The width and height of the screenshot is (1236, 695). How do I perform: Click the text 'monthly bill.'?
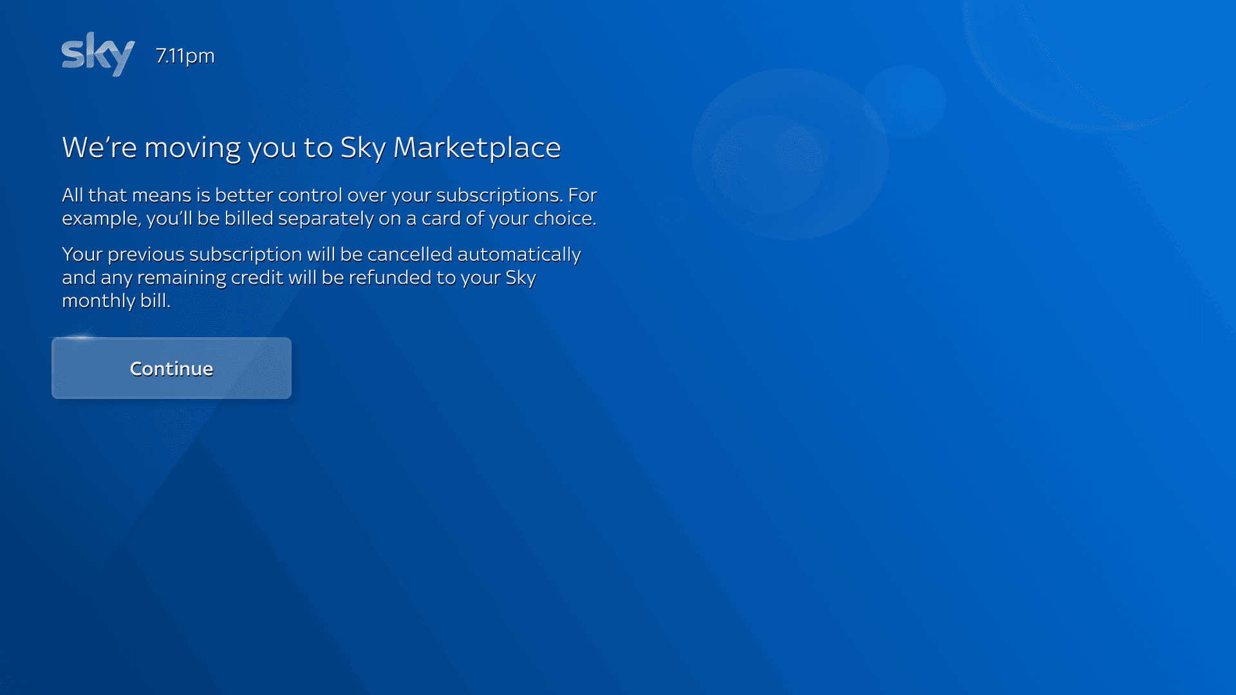(116, 301)
